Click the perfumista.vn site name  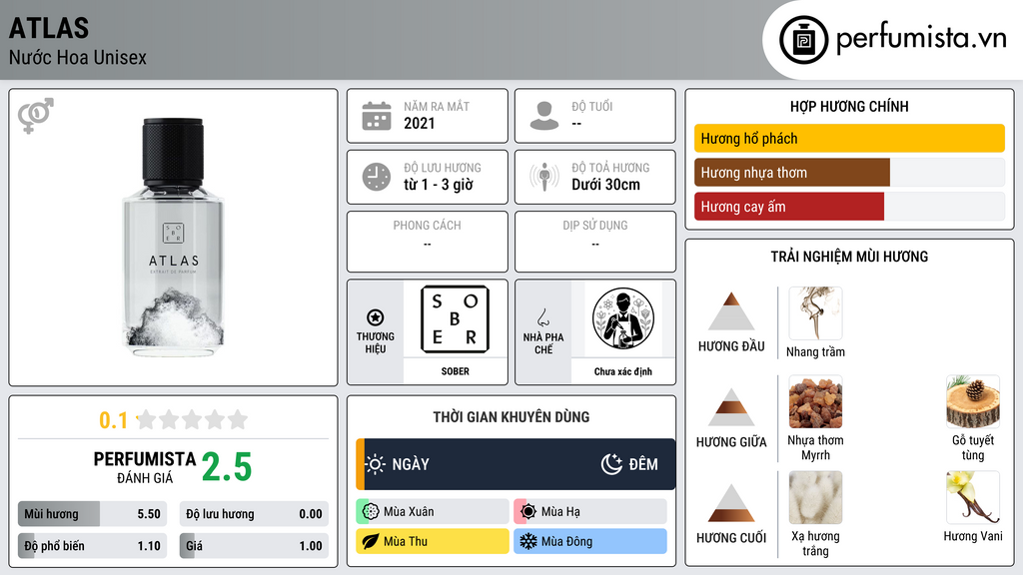921,39
